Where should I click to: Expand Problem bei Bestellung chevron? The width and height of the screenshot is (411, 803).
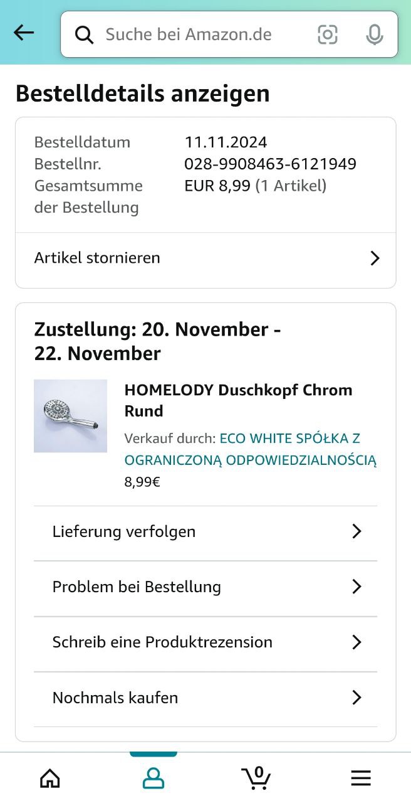tap(356, 587)
